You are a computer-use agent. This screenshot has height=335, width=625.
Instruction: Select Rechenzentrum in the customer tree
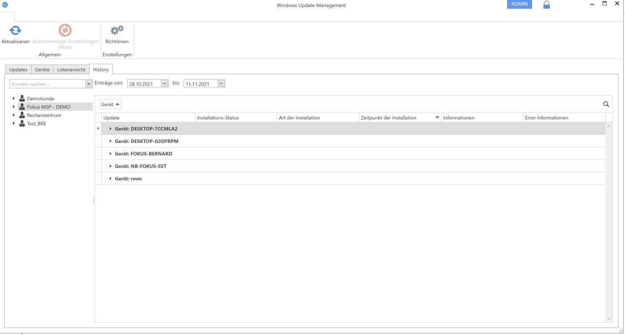pos(44,115)
